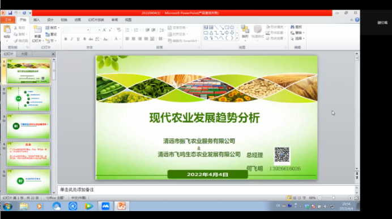Toggle Italic text formatting
Screen dimensions: 392x219
[x=72, y=39]
